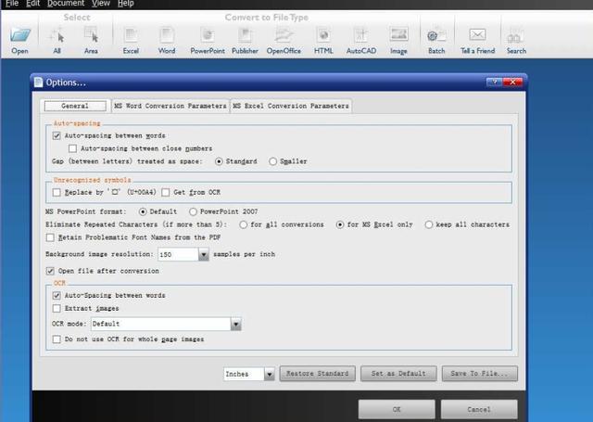This screenshot has width=593, height=422.
Task: Click the Cancel button
Action: [479, 410]
